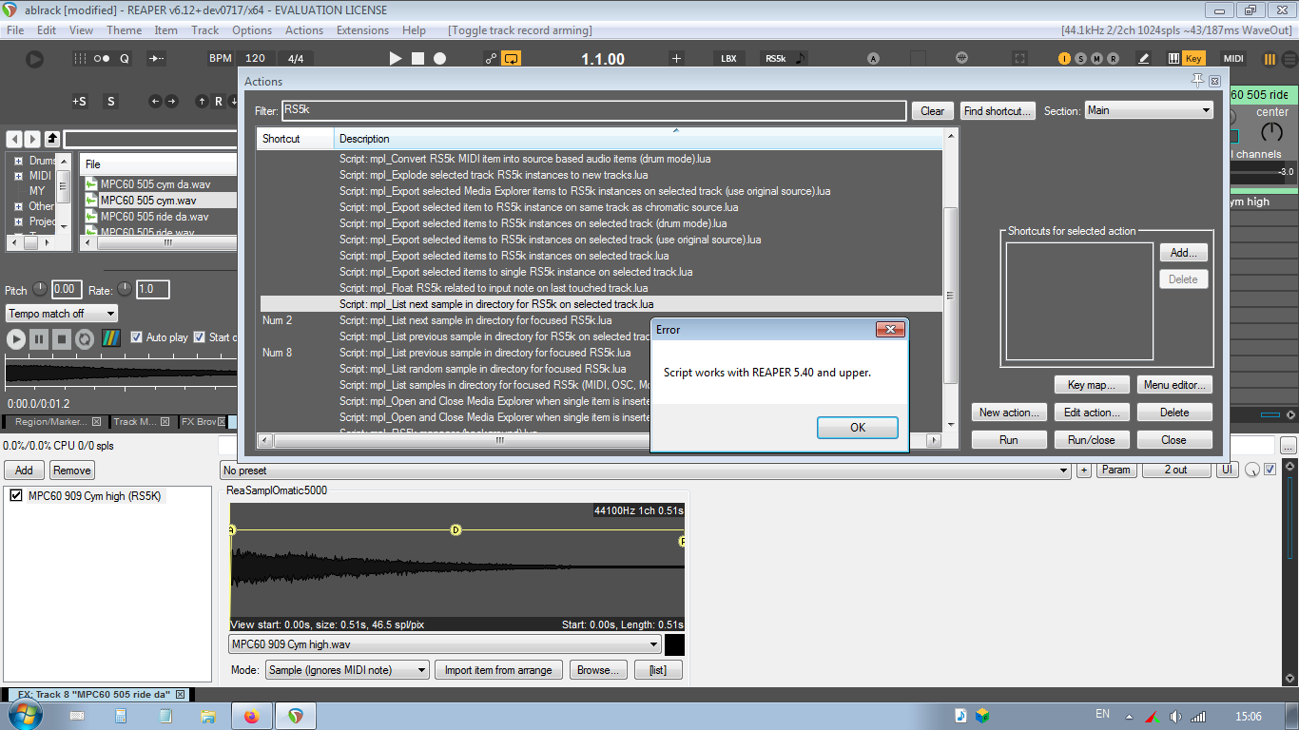The width and height of the screenshot is (1299, 730).
Task: Toggle the orange repeat loop icon
Action: (x=512, y=59)
